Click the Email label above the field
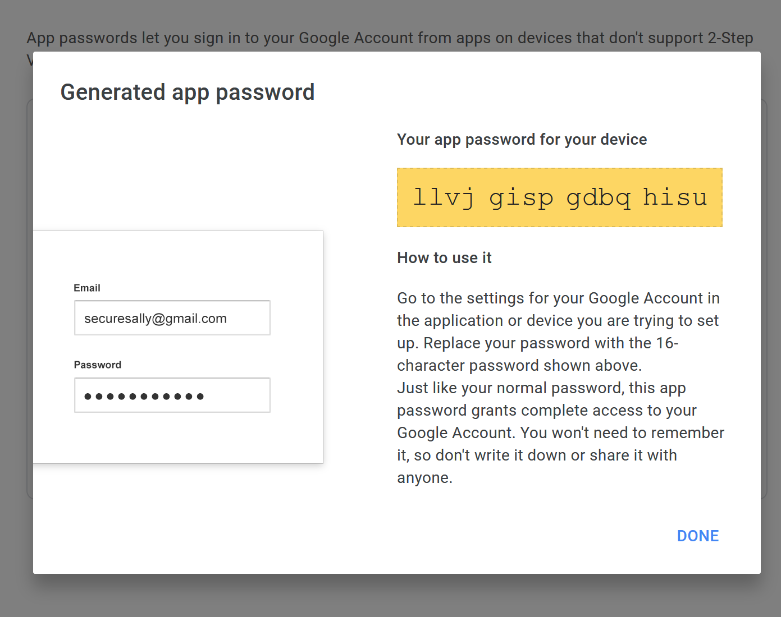 point(87,288)
